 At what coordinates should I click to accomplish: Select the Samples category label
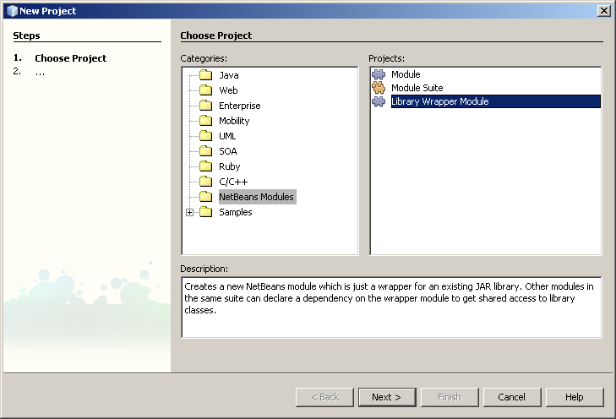coord(235,212)
